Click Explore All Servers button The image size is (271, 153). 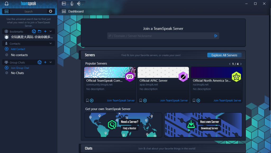tap(224, 55)
